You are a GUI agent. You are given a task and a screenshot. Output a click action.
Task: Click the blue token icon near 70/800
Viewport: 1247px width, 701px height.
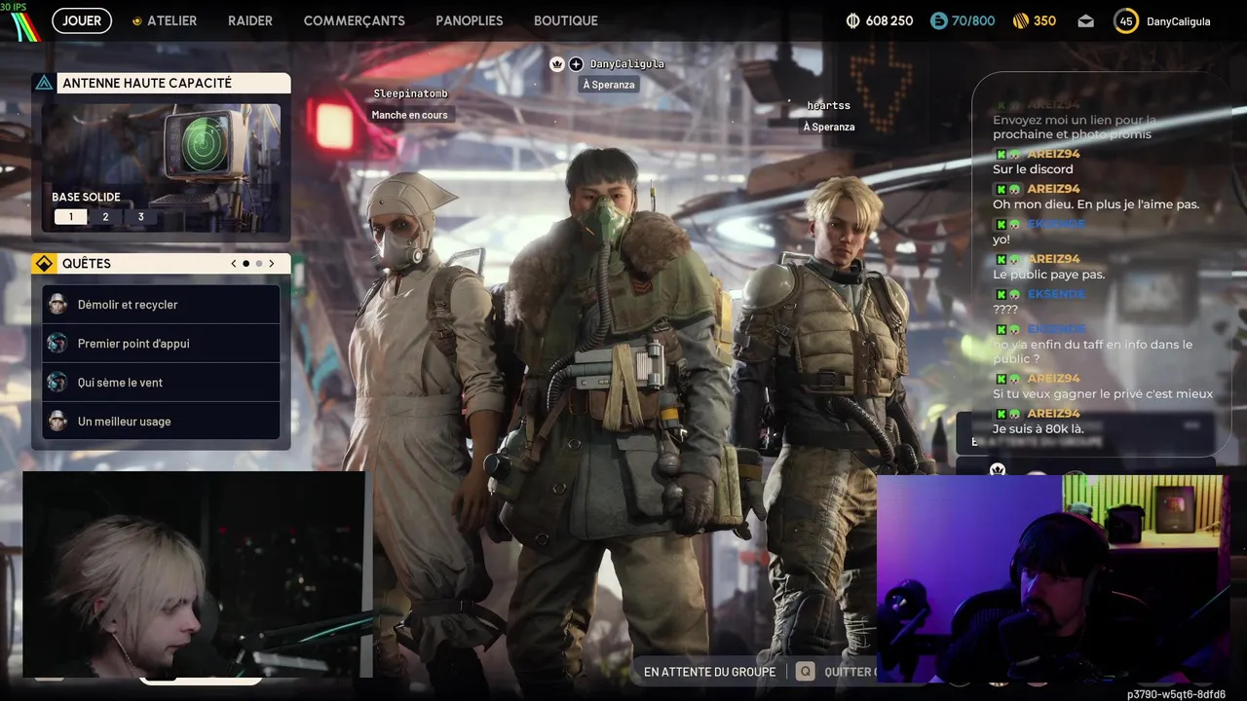(938, 20)
